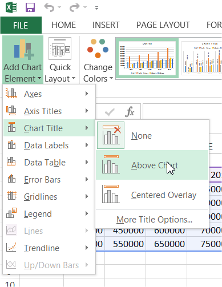Image resolution: width=222 pixels, height=287 pixels.
Task: Open the FILE backstage tab
Action: point(21,25)
